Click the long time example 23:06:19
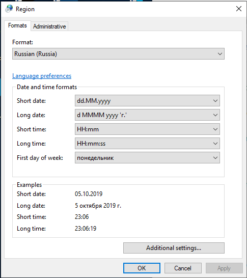This screenshot has width=247, height=278. 86,228
